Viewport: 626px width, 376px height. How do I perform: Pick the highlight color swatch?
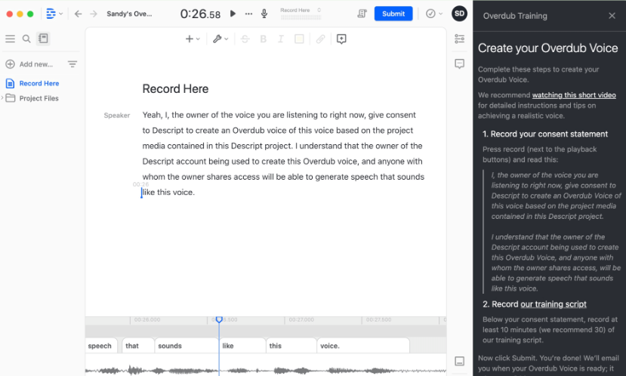click(299, 39)
